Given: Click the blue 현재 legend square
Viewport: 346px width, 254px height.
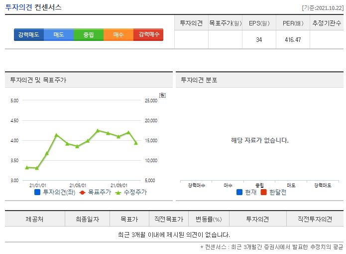Looking at the screenshot, I should pos(239,192).
